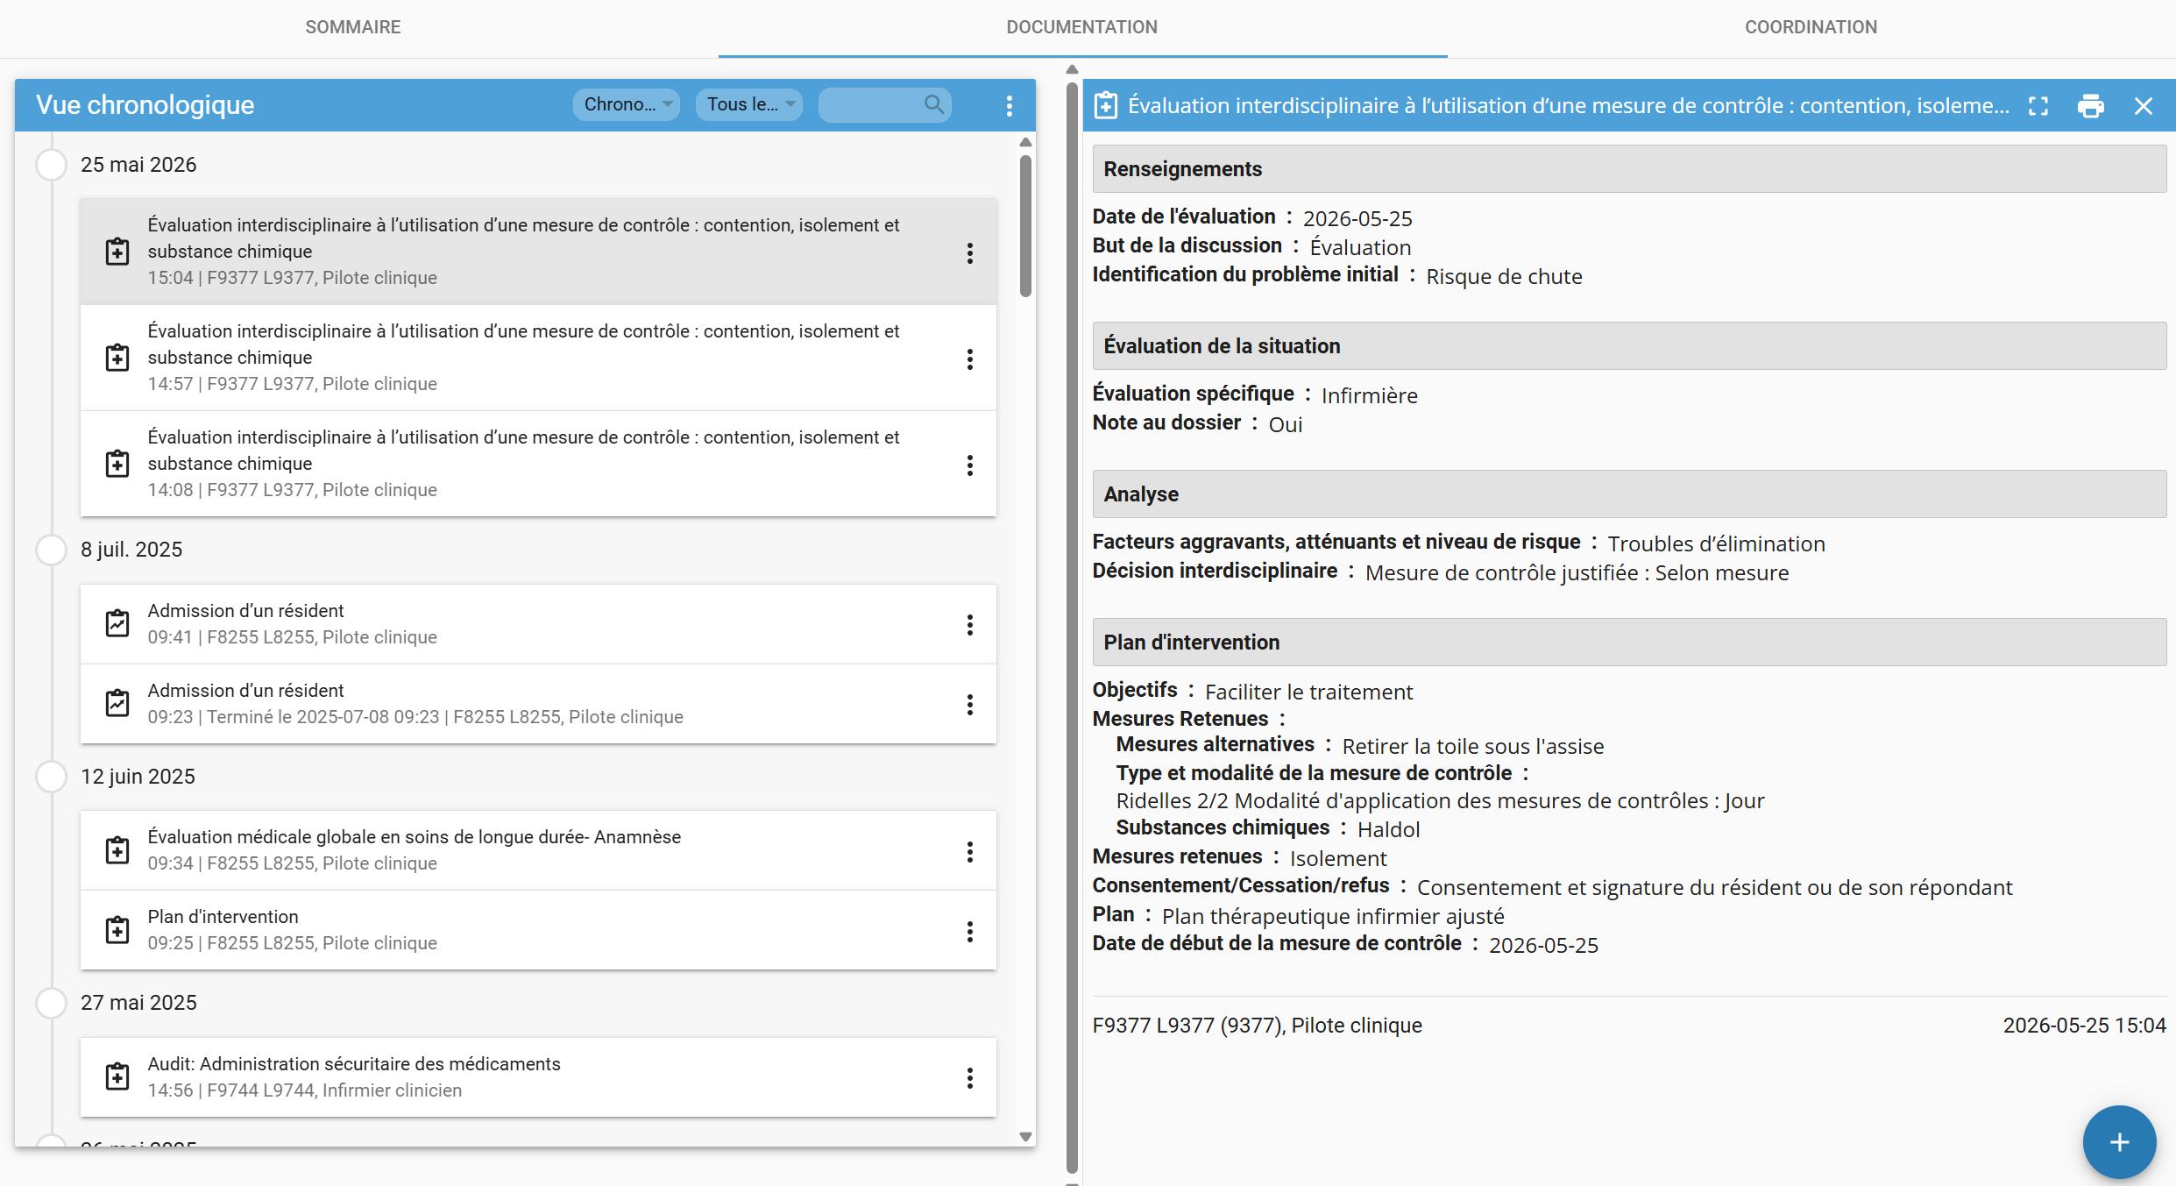
Task: Close the evaluation document panel
Action: 2143,106
